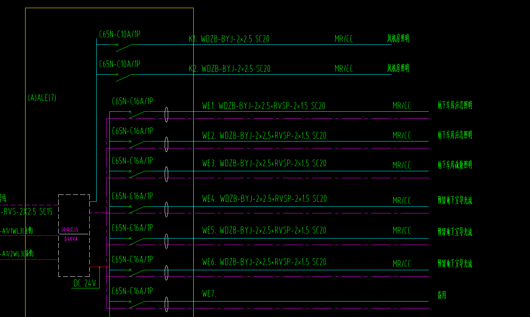Click the breaker switch symbol on WE7 circuit
The width and height of the screenshot is (530, 317).
[136, 305]
